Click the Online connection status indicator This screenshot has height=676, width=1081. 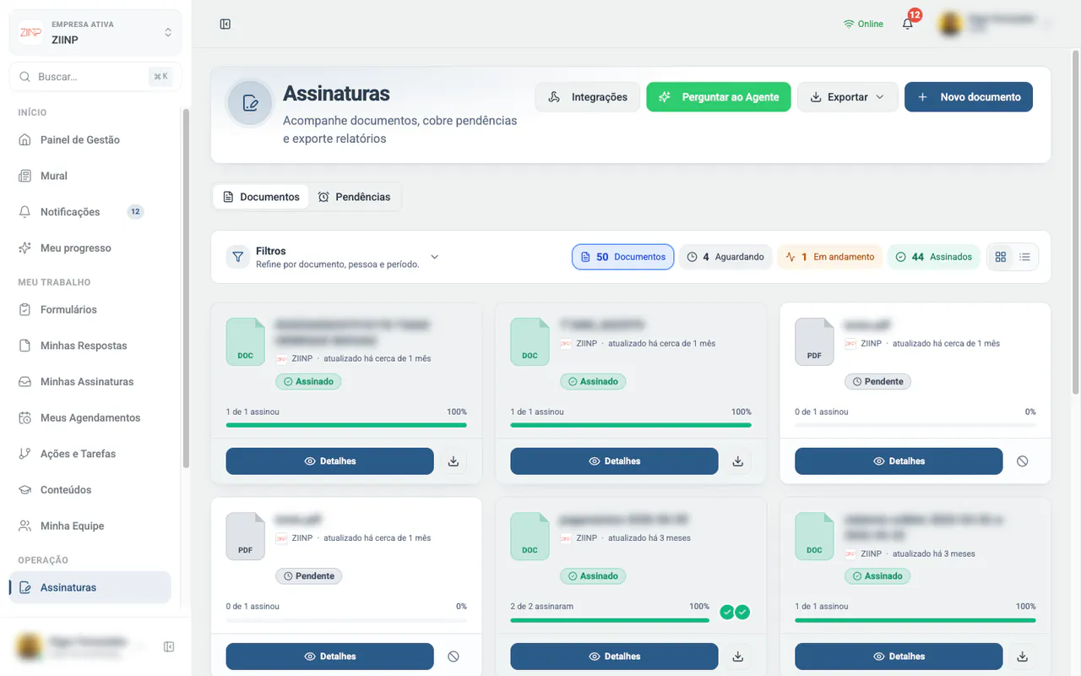point(863,24)
